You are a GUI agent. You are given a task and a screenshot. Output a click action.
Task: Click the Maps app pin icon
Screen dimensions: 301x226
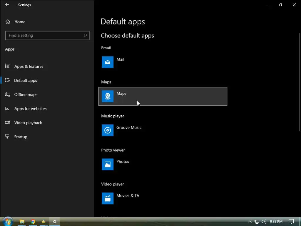(x=108, y=96)
